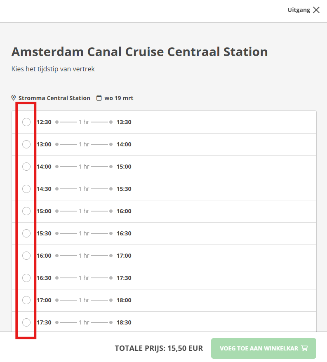Click the X icon next to Uitgang
This screenshot has height=362, width=327.
316,10
